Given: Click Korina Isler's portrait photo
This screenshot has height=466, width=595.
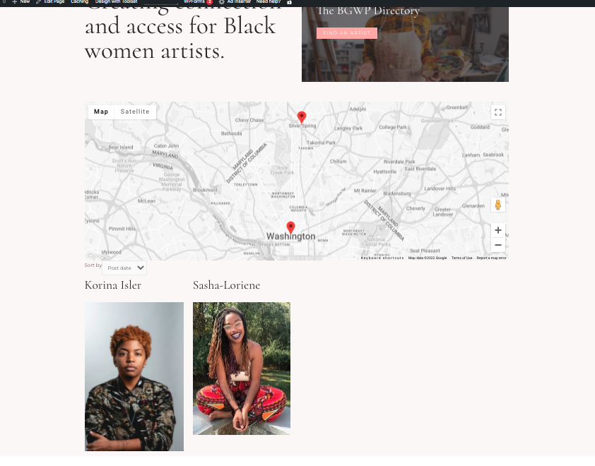Looking at the screenshot, I should [x=134, y=376].
